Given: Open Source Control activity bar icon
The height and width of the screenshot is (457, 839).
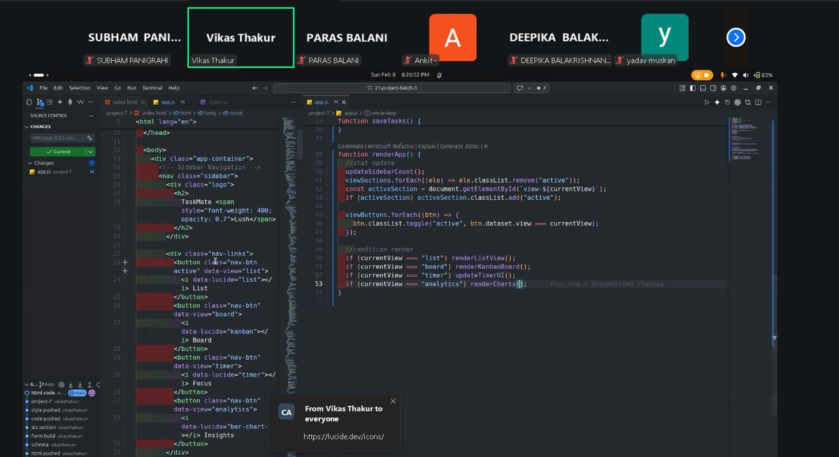Looking at the screenshot, I should [x=40, y=102].
